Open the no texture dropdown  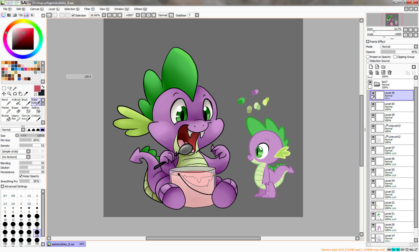16,157
